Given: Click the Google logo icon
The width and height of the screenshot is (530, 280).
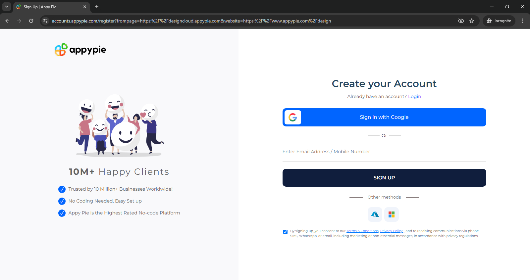Looking at the screenshot, I should click(293, 117).
